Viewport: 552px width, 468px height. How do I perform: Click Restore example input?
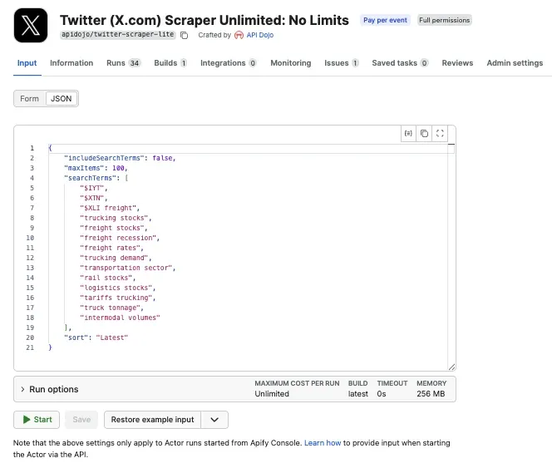click(152, 420)
